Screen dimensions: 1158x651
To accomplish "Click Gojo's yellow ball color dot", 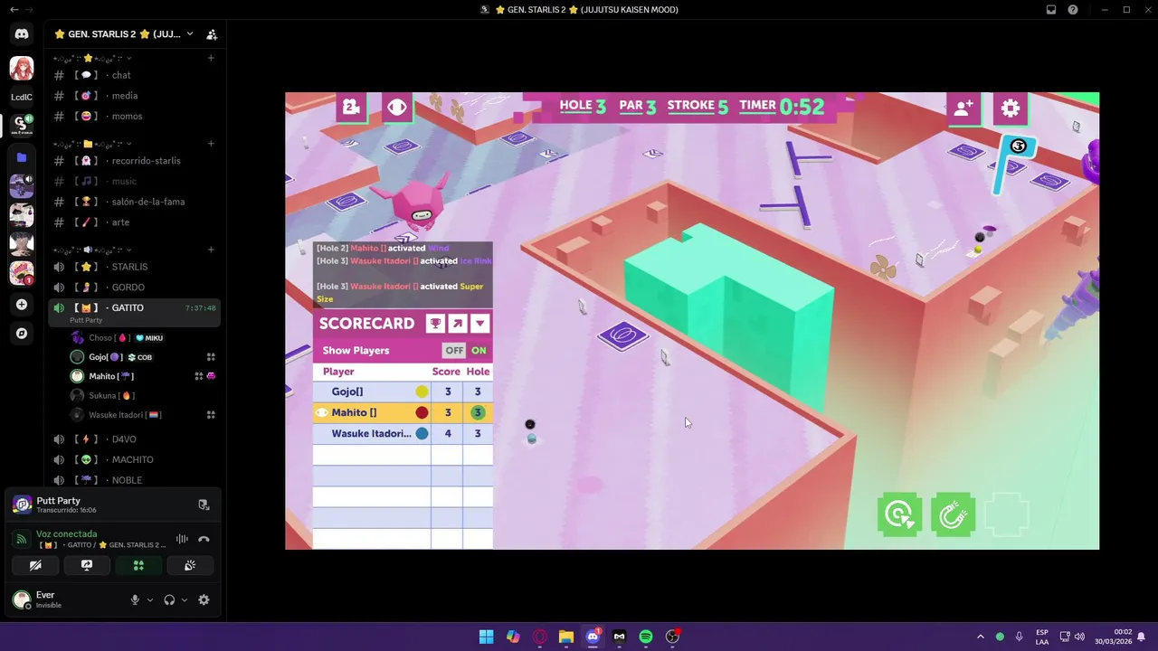I will pyautogui.click(x=422, y=392).
